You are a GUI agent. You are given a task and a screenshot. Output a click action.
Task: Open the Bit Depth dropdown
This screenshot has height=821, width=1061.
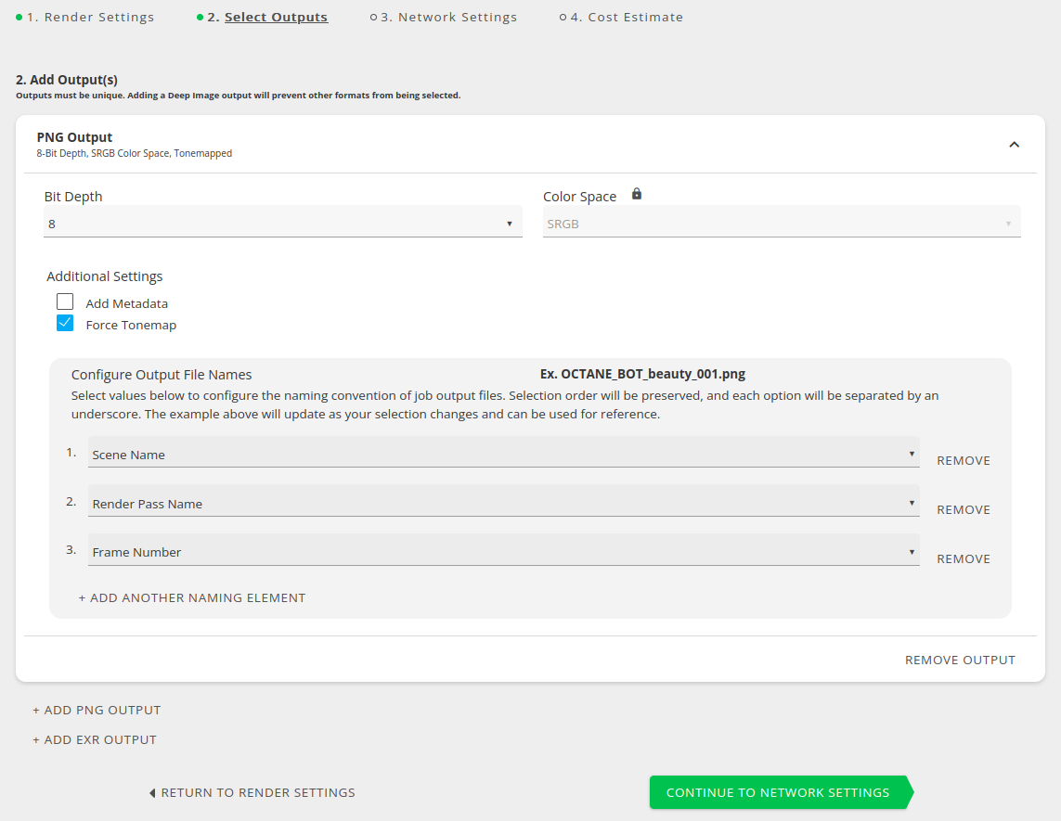point(283,224)
